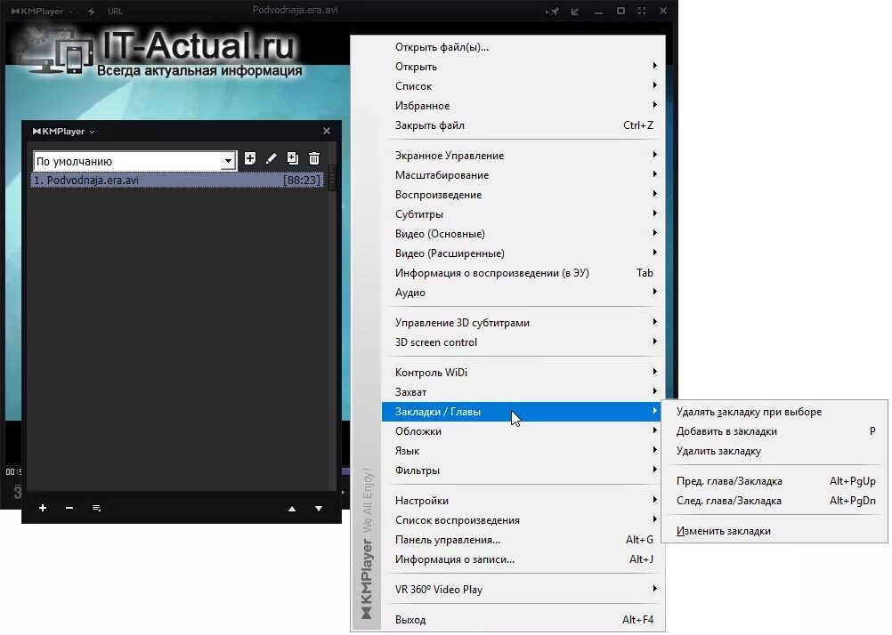892x635 pixels.
Task: Open 'Контроль WiDi' submenu
Action: click(521, 373)
